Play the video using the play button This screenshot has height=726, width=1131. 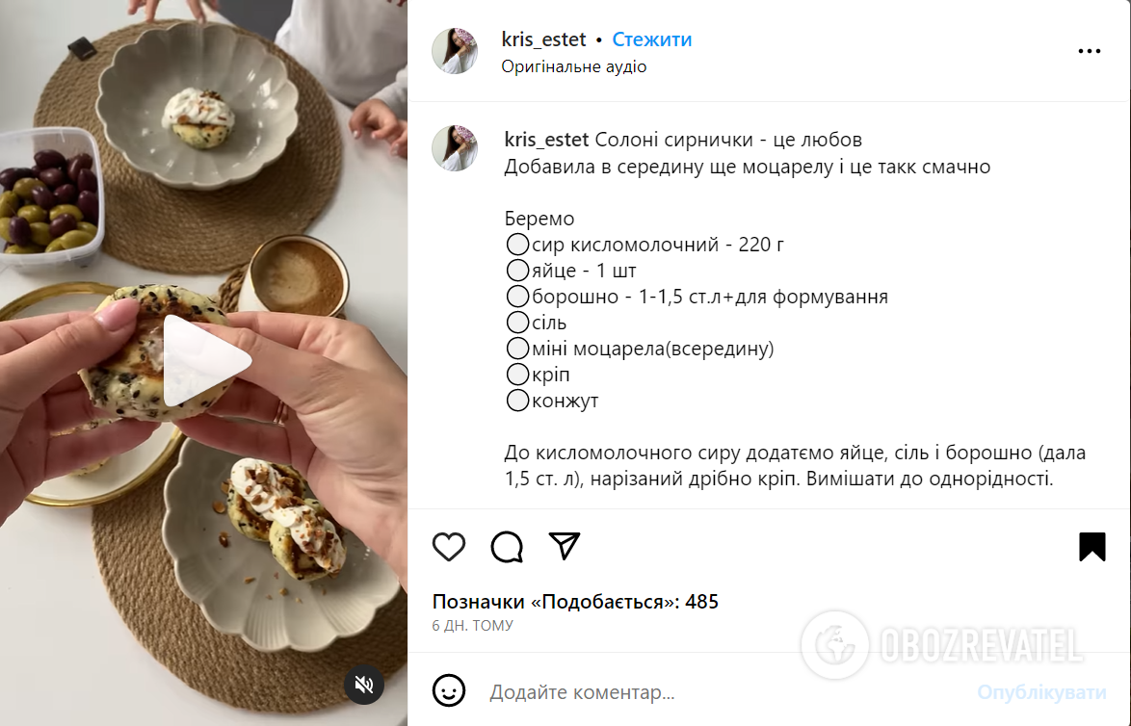pos(204,360)
